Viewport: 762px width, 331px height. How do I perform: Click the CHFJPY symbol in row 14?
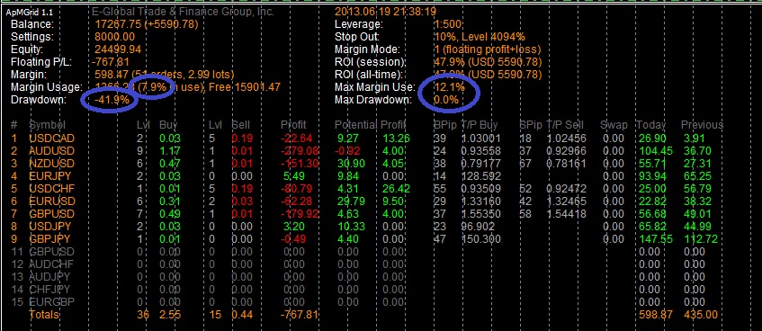point(49,290)
